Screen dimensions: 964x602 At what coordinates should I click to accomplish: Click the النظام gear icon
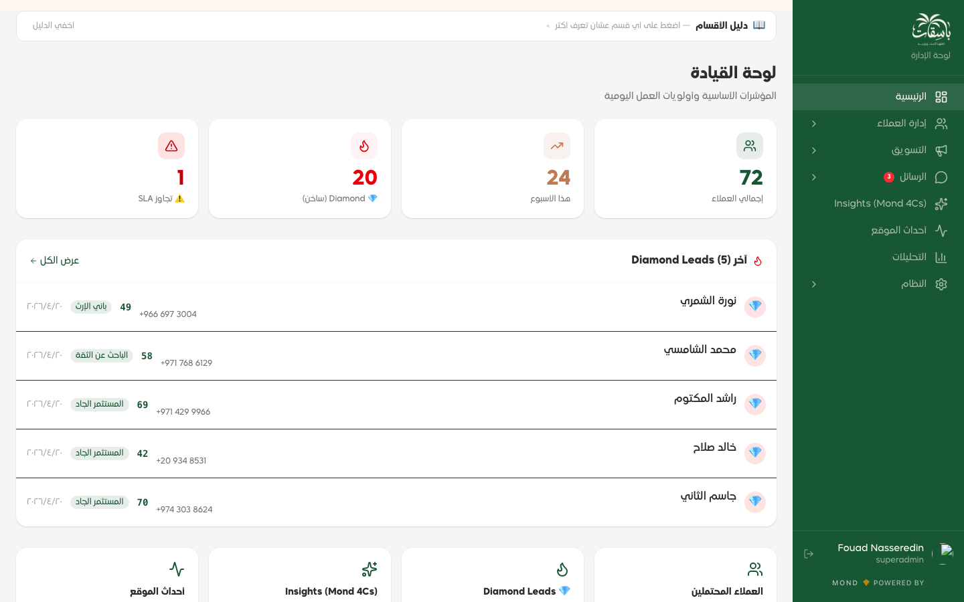tap(941, 284)
